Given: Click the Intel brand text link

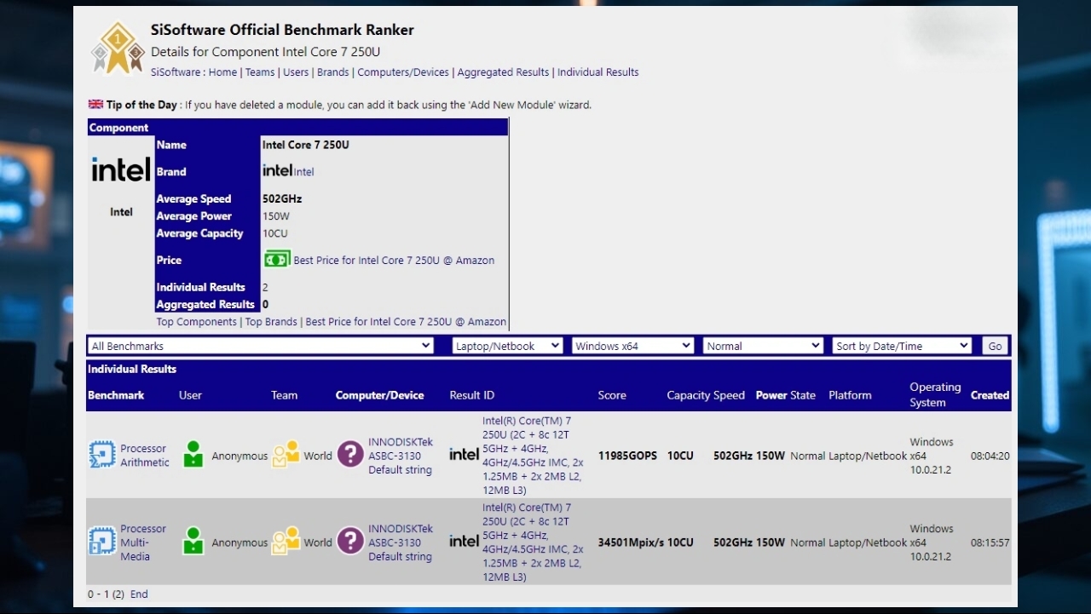Looking at the screenshot, I should [x=304, y=172].
